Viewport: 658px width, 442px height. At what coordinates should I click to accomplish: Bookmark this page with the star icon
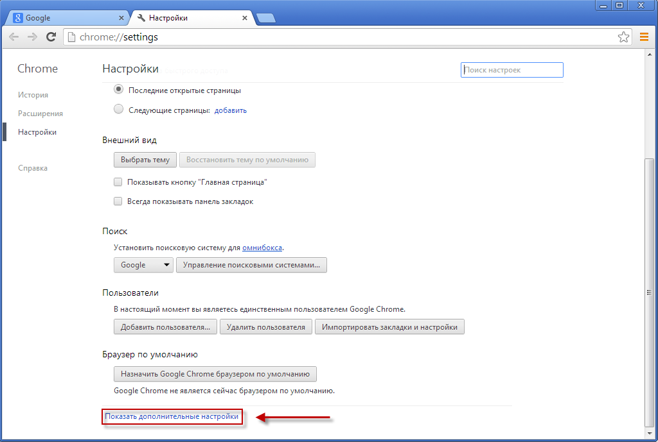point(623,37)
